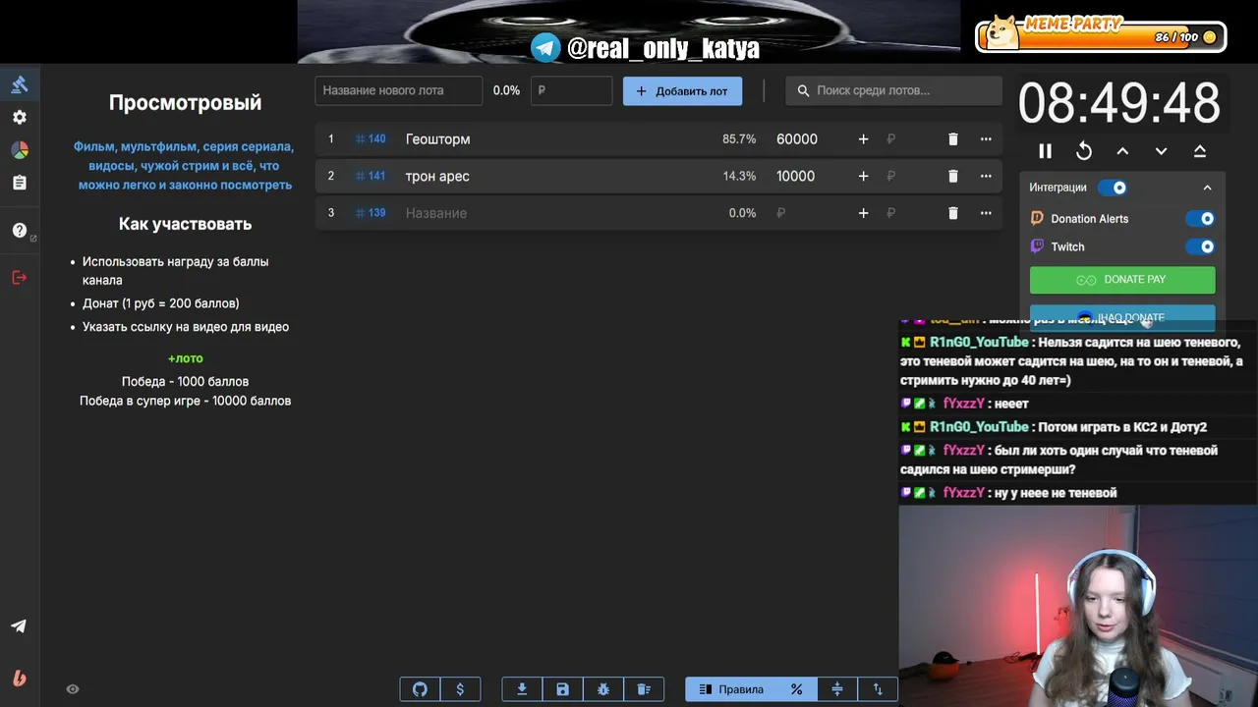The image size is (1258, 707).
Task: Increase timer with the up chevron
Action: coord(1122,151)
